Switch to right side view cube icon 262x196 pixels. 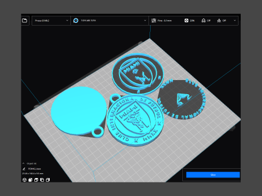coord(48,180)
